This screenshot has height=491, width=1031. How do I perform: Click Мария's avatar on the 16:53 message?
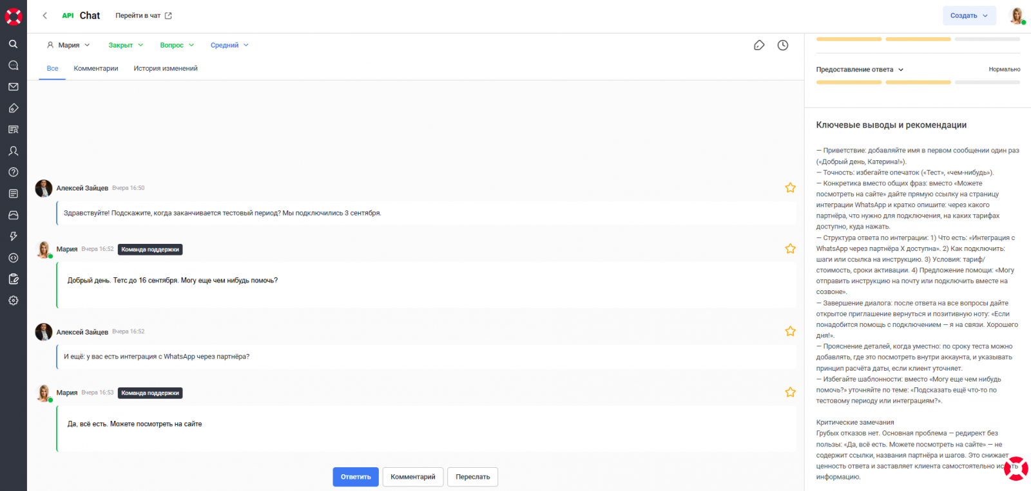point(44,393)
